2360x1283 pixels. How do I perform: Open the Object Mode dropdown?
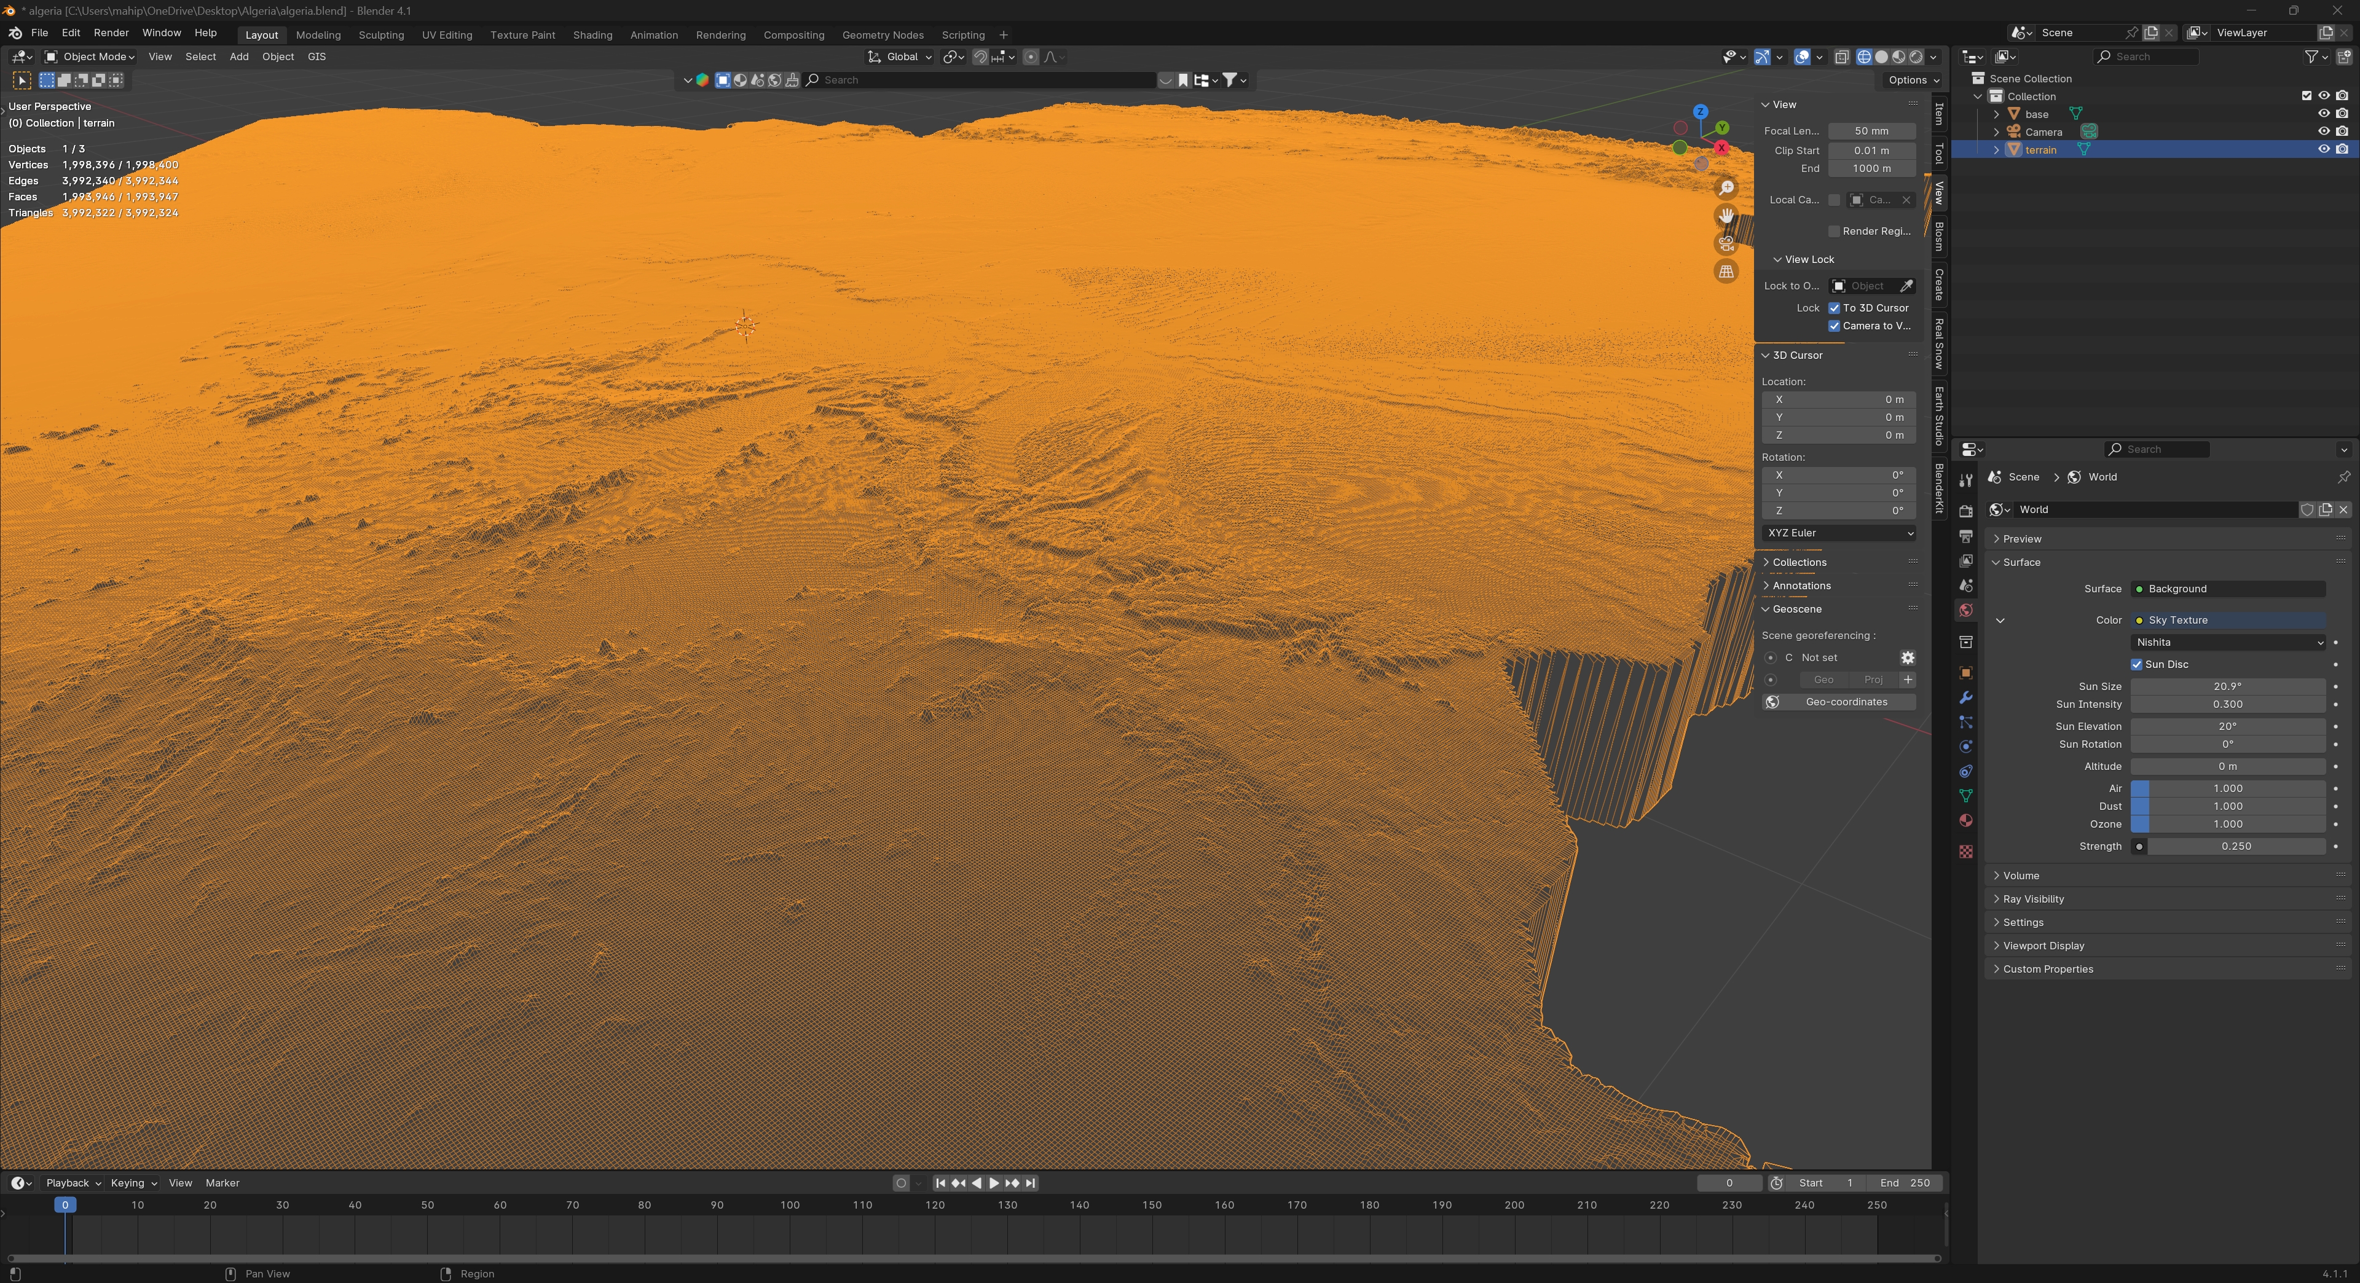pos(90,57)
